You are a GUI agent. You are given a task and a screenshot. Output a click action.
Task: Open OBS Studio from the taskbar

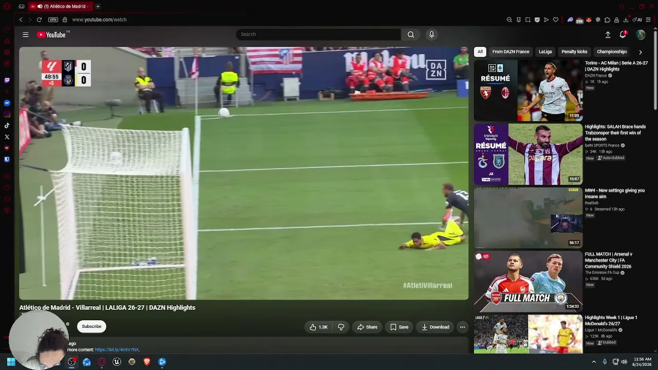(71, 362)
